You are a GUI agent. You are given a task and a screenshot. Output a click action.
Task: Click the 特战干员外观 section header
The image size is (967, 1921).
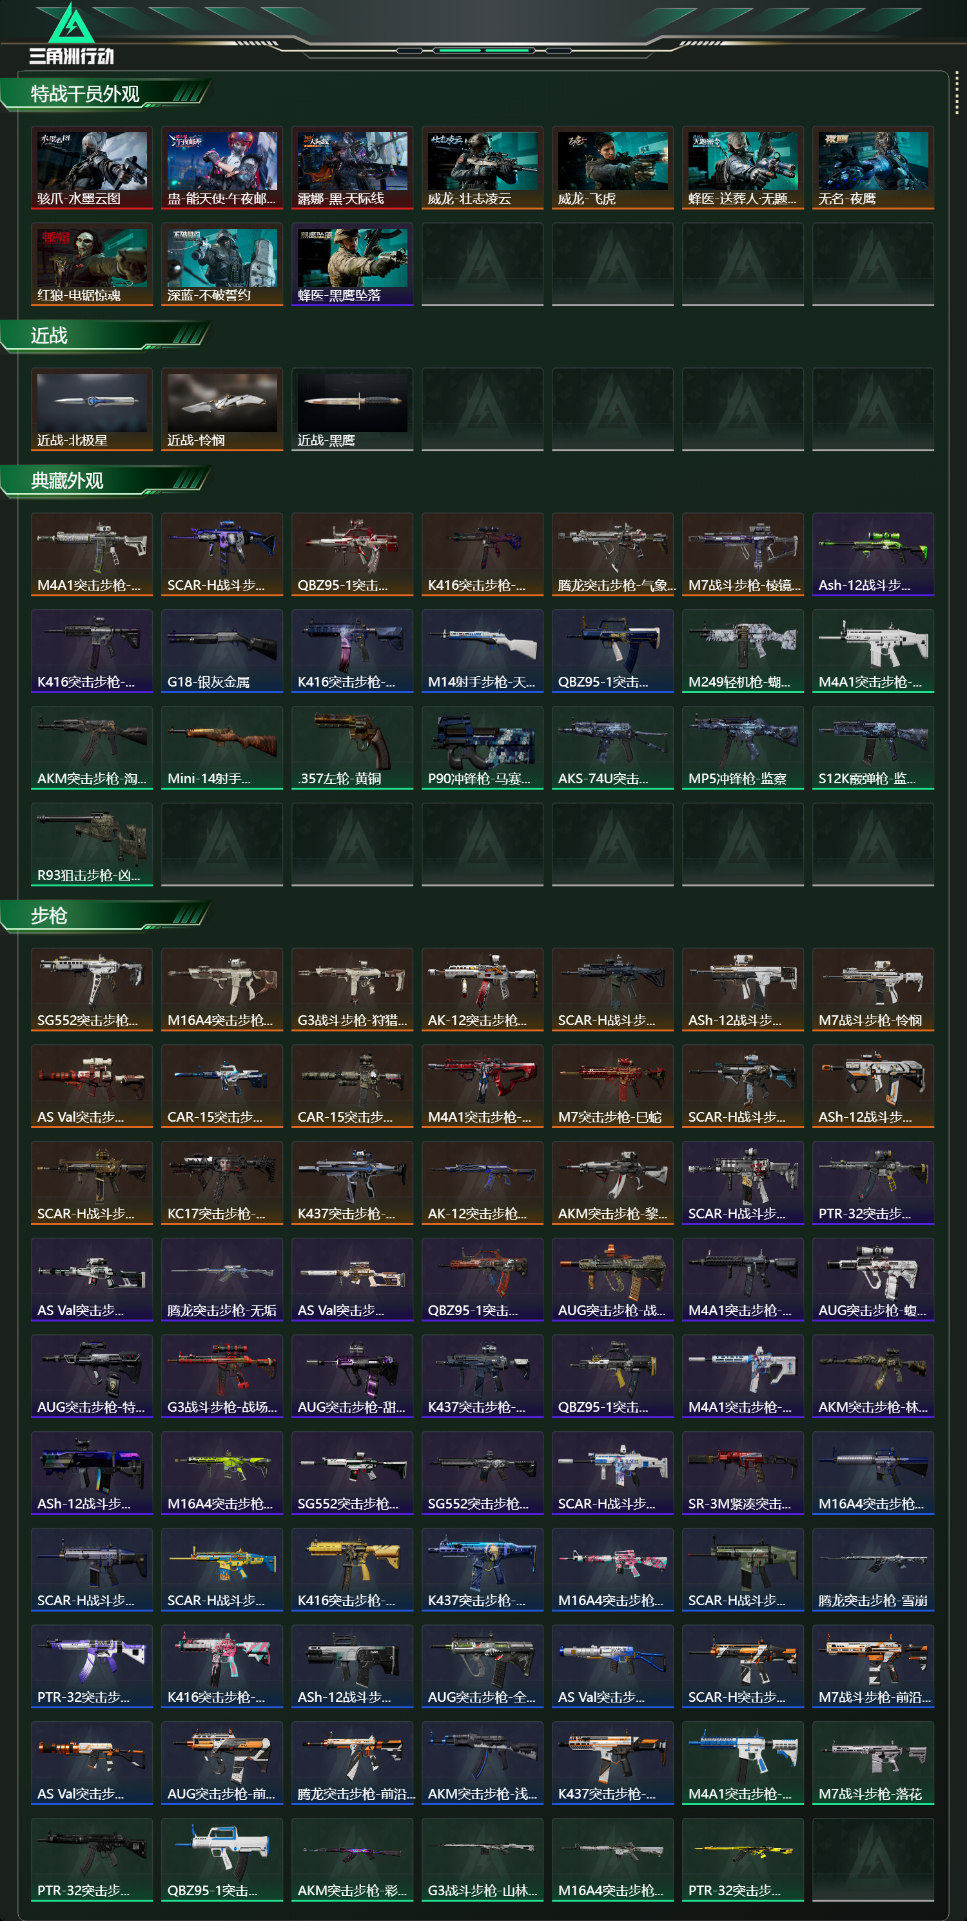85,94
